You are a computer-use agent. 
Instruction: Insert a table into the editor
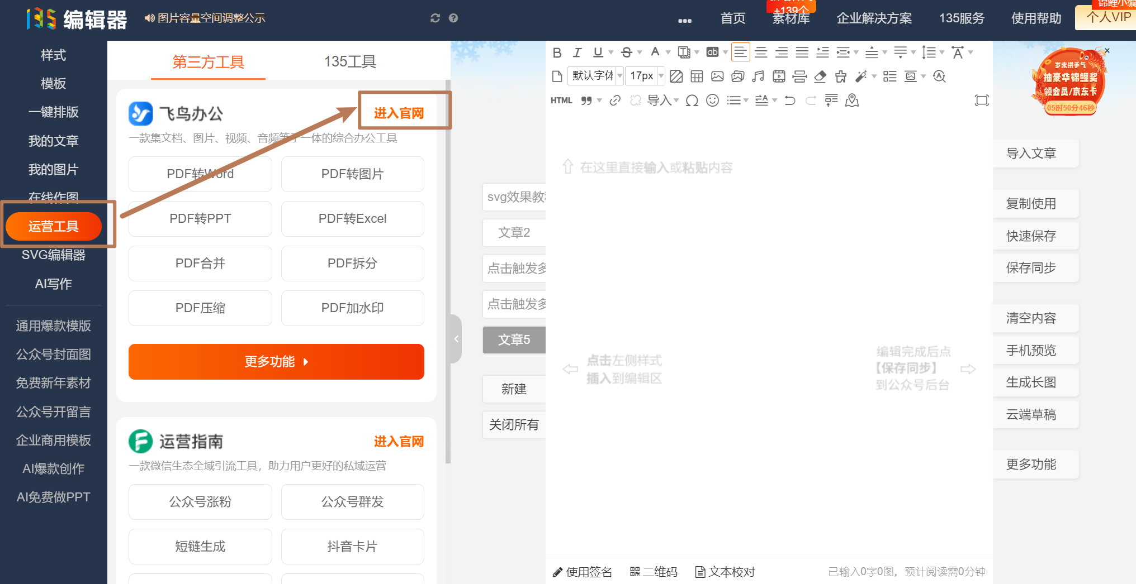(x=696, y=76)
